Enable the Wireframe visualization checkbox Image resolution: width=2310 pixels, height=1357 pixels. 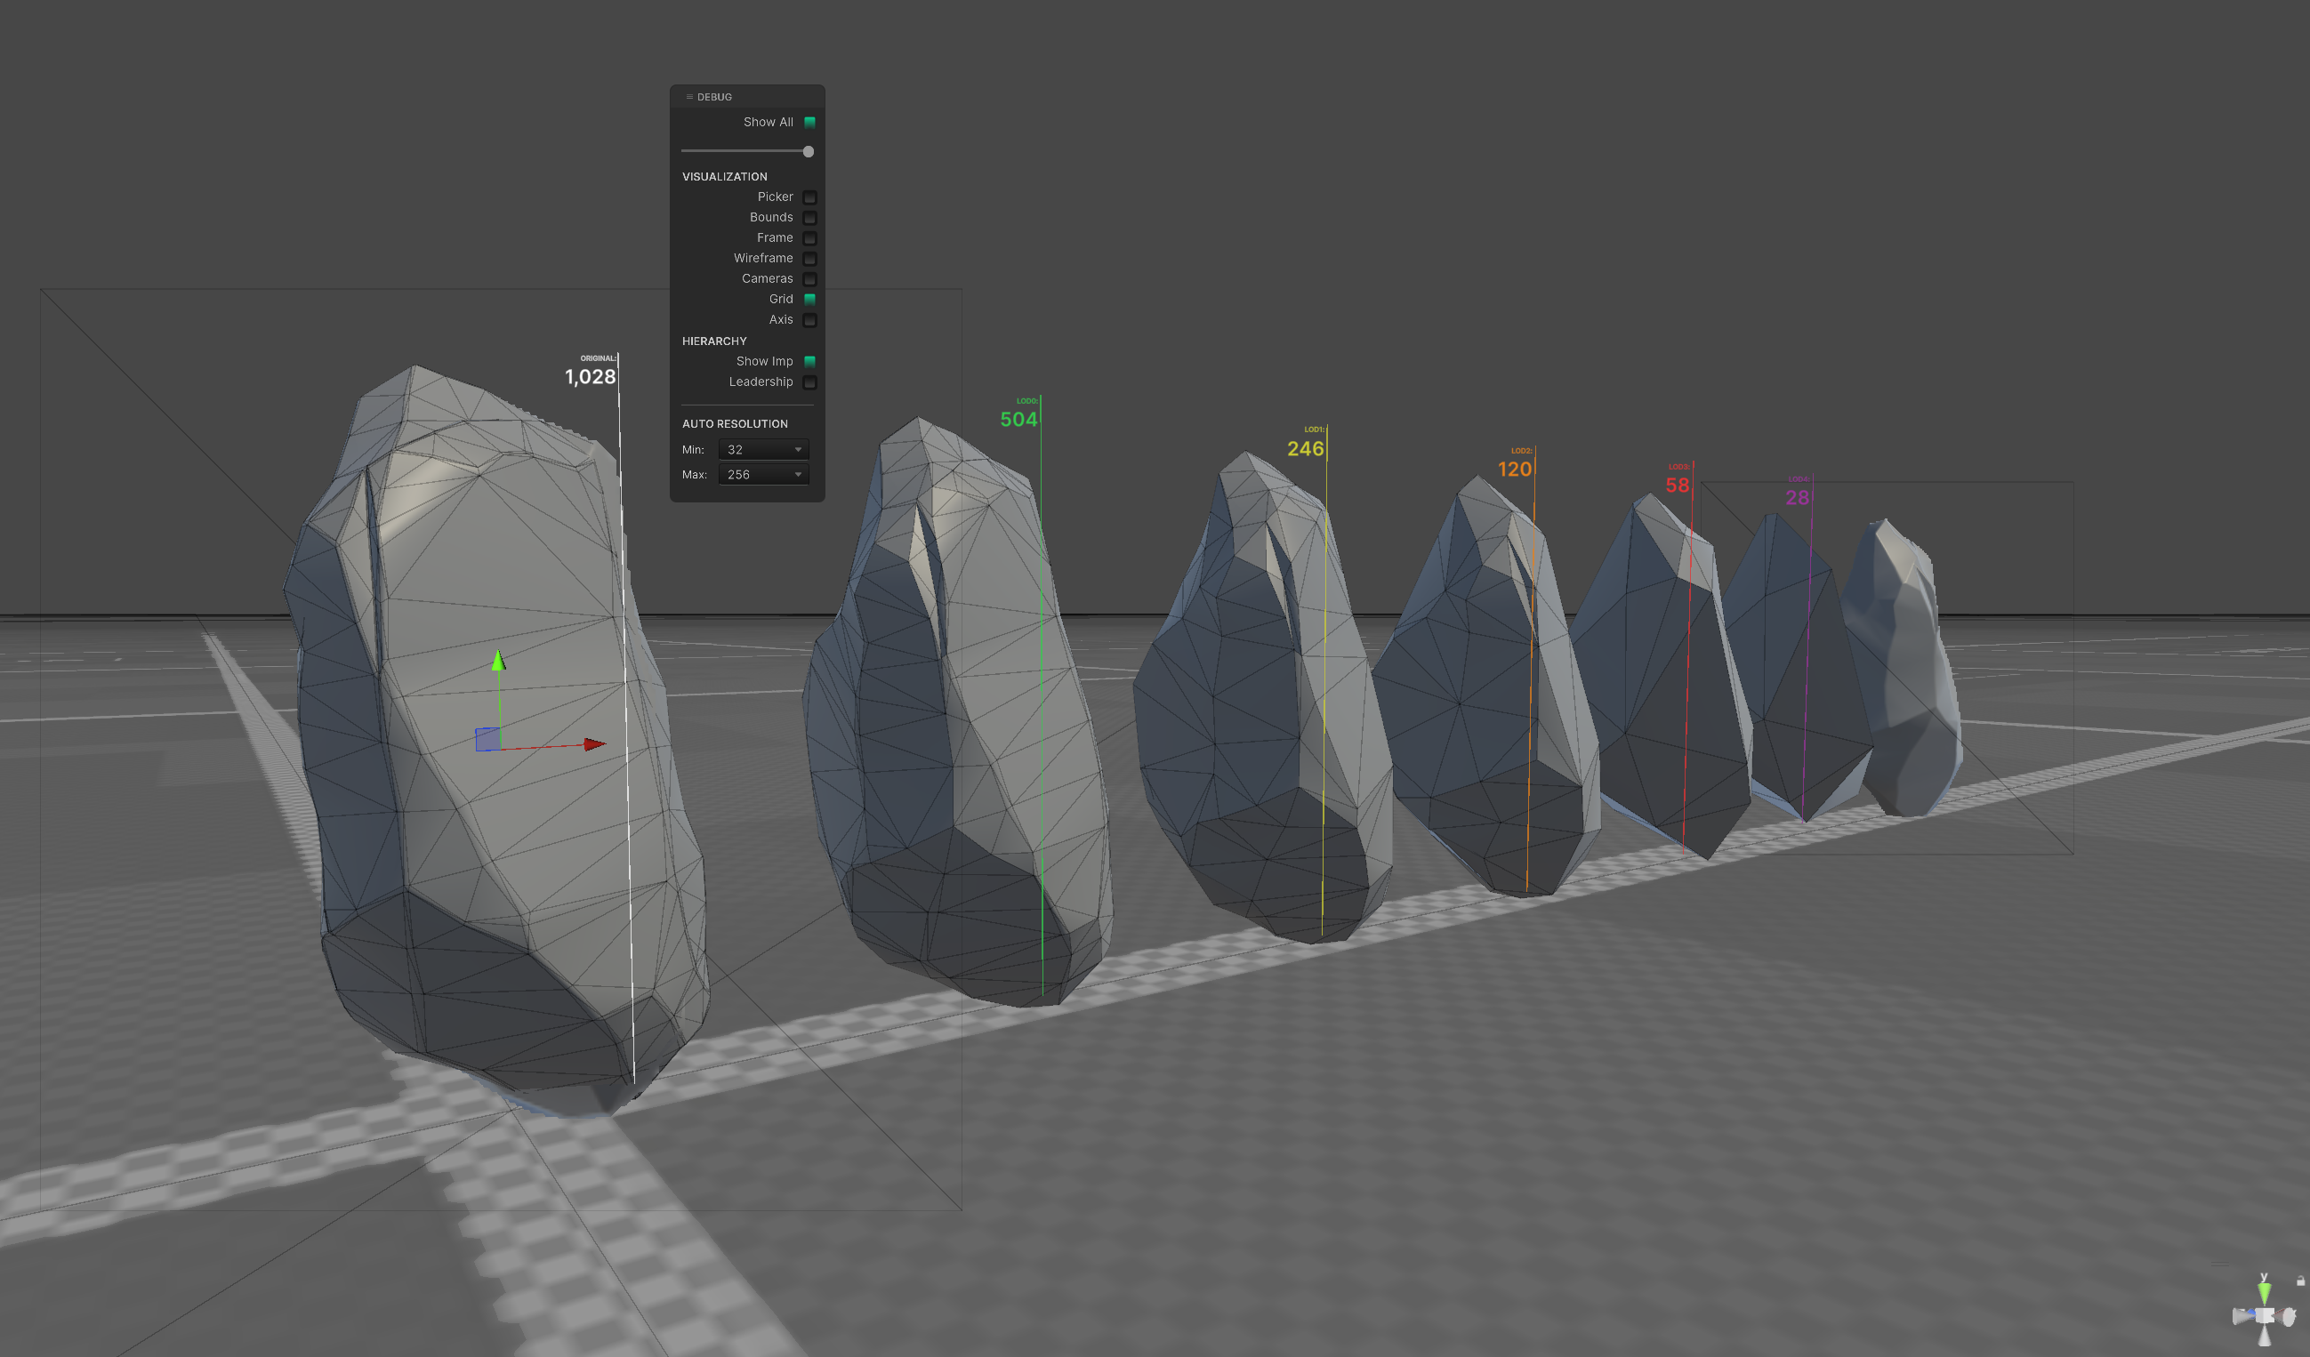click(x=809, y=259)
